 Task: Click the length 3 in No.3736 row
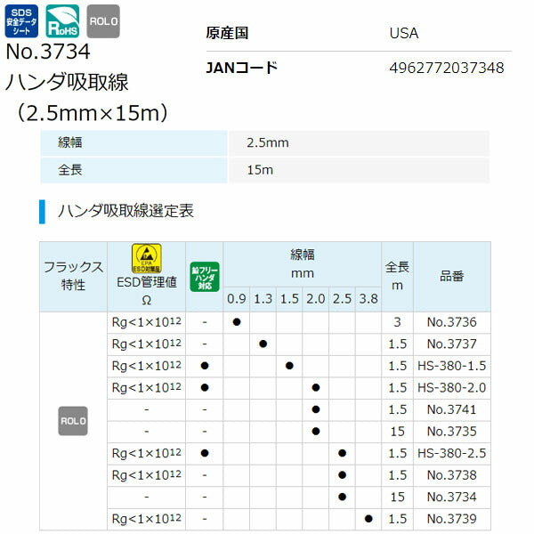(x=397, y=322)
